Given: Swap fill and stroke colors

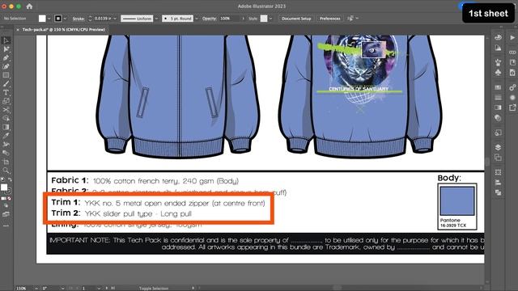Looking at the screenshot, I should pyautogui.click(x=10, y=179).
